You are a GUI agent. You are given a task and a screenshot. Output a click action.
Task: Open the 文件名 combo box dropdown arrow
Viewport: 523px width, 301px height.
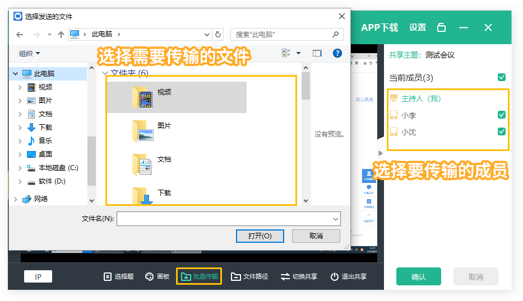(x=336, y=219)
